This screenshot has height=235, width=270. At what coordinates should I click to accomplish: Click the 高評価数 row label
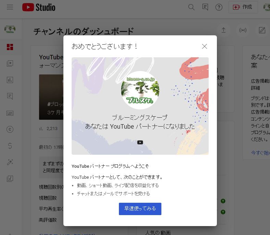[x=48, y=220]
